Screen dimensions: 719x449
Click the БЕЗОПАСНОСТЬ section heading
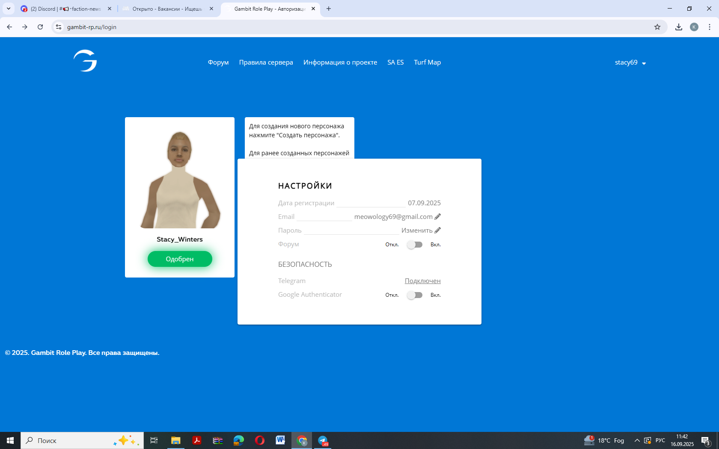pos(305,264)
